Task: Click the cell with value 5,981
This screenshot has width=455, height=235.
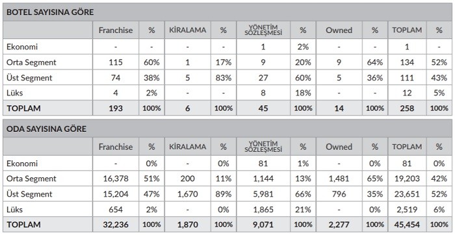Action: (263, 194)
